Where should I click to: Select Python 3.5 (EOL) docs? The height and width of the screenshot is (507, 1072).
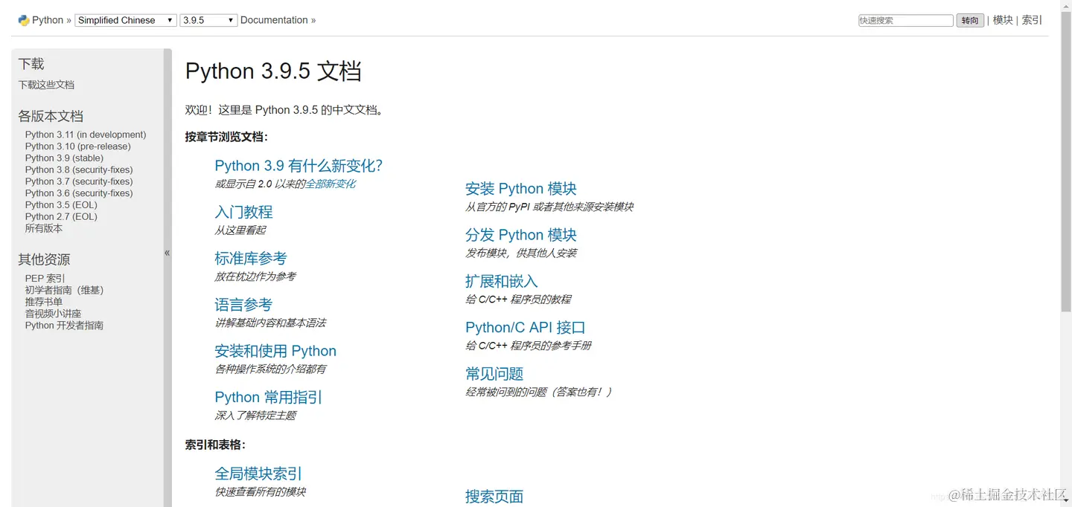pyautogui.click(x=61, y=204)
